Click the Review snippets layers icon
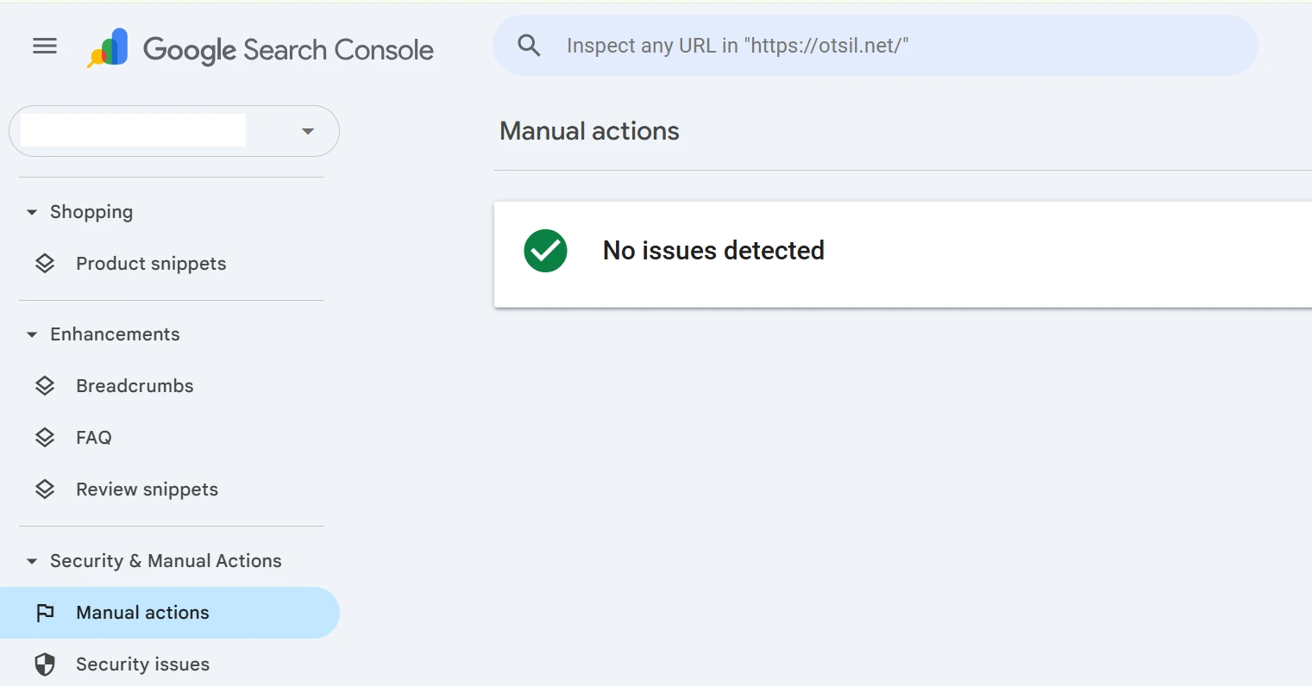 tap(45, 490)
